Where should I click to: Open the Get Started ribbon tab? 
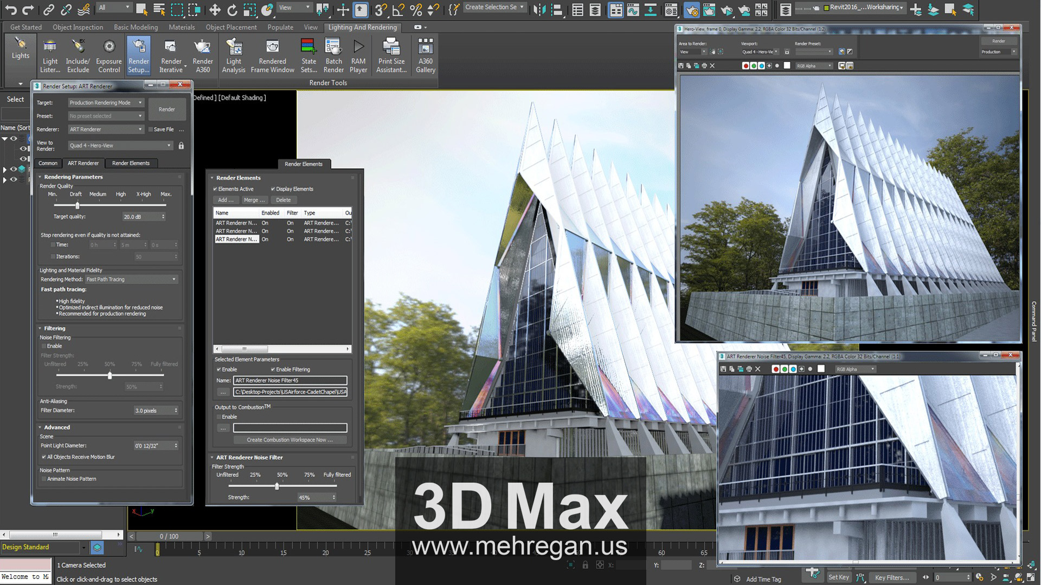26,27
